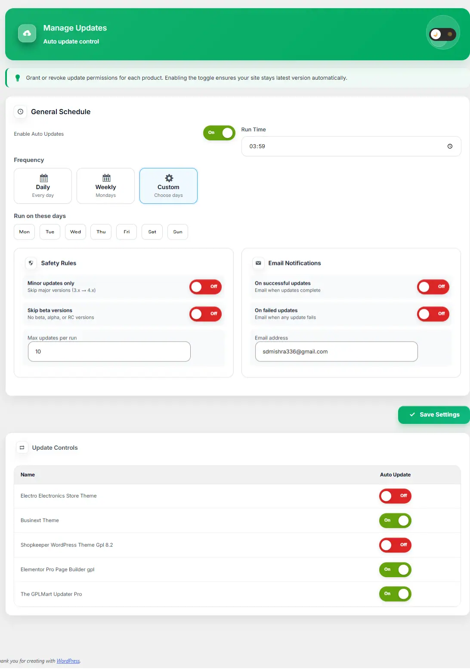This screenshot has height=669, width=470.
Task: Select the Weekly frequency option
Action: point(105,186)
